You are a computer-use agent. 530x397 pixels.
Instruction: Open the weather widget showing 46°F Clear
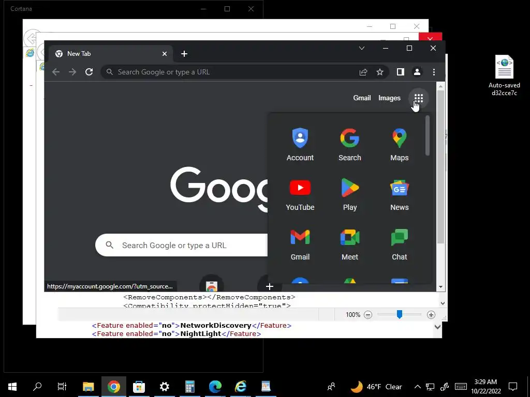pyautogui.click(x=377, y=387)
